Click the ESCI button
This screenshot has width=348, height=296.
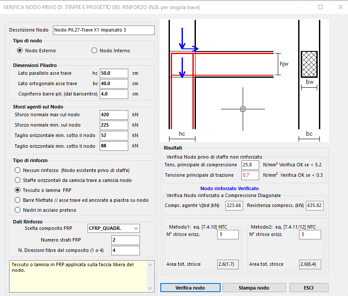click(x=309, y=288)
